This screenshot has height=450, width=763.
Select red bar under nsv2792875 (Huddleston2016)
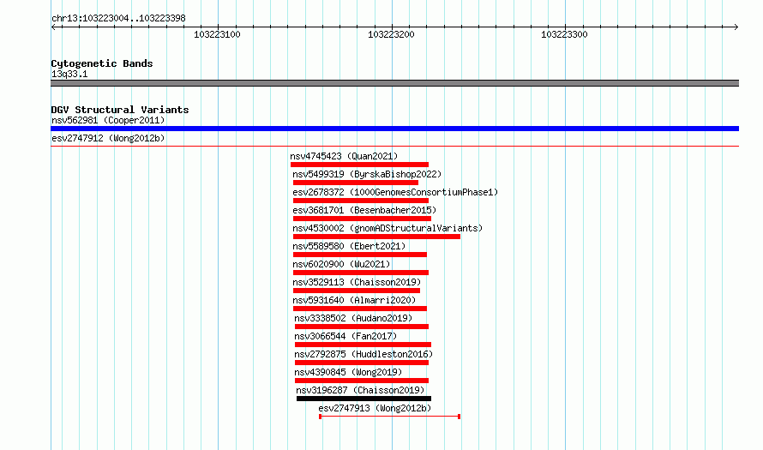362,363
